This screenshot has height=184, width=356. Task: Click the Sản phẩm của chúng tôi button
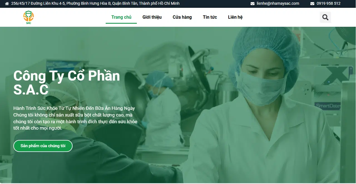(x=43, y=146)
